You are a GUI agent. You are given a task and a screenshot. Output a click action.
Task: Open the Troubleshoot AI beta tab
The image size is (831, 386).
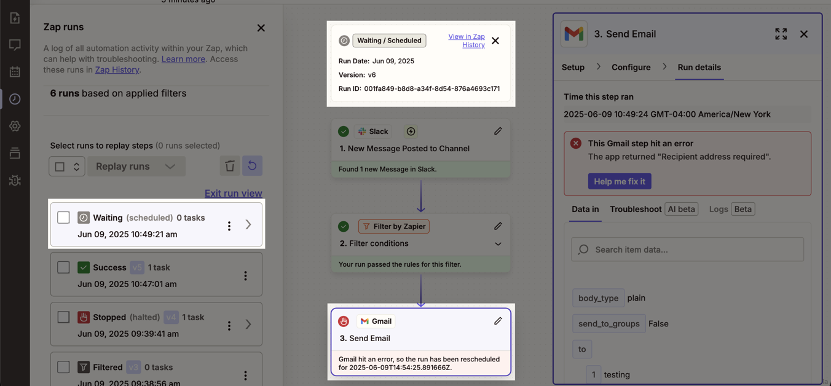point(654,209)
